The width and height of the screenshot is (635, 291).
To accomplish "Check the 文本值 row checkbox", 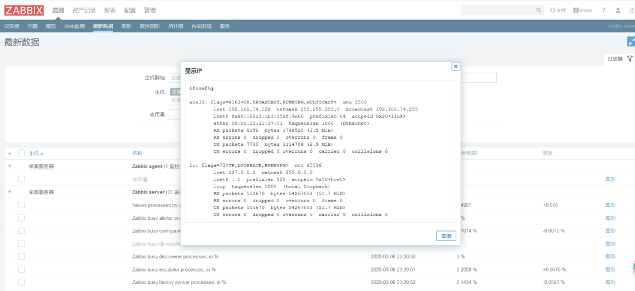I will [x=22, y=179].
